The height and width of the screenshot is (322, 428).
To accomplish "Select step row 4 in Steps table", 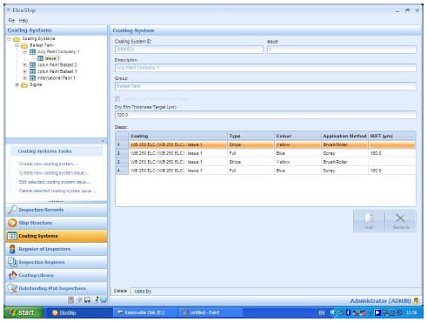I will [x=265, y=171].
